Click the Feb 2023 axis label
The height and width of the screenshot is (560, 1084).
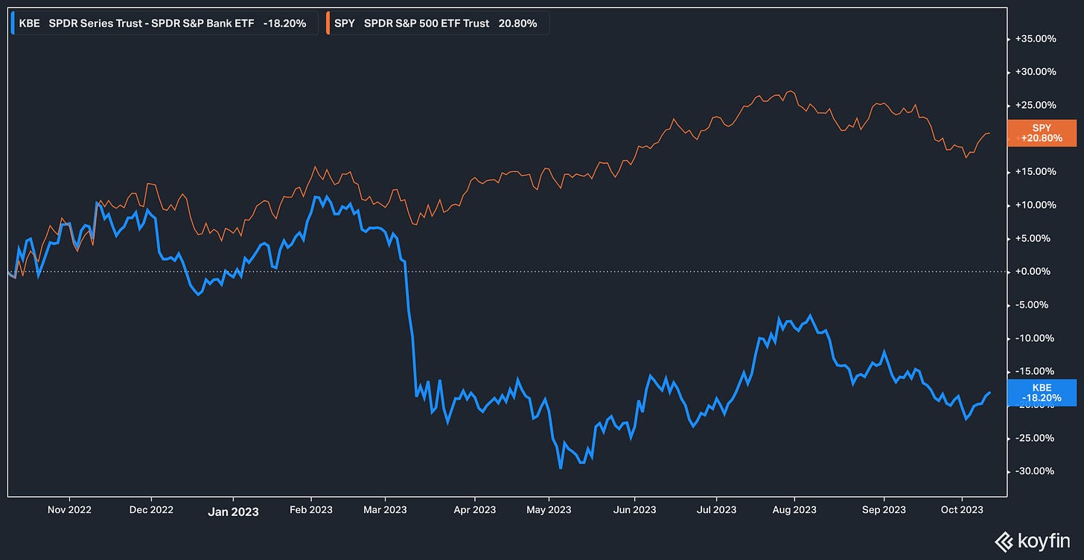(311, 510)
